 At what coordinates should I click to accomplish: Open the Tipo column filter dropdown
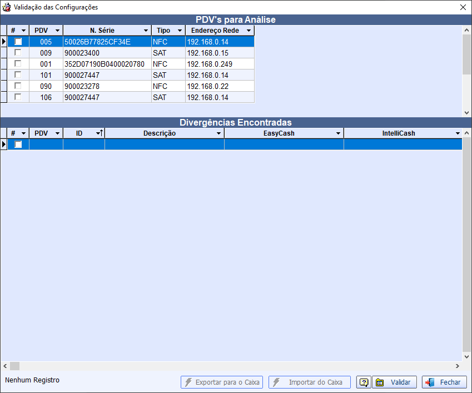(180, 31)
